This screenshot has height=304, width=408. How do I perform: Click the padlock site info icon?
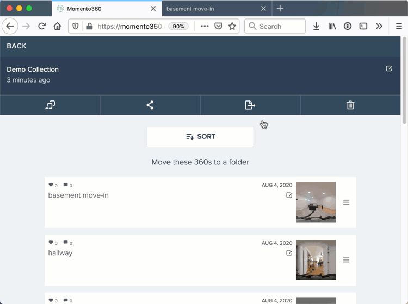pyautogui.click(x=90, y=26)
